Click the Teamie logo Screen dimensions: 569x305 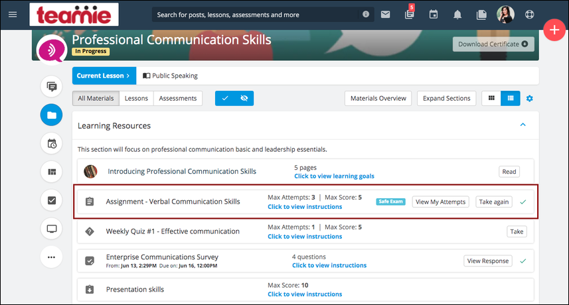coord(74,15)
